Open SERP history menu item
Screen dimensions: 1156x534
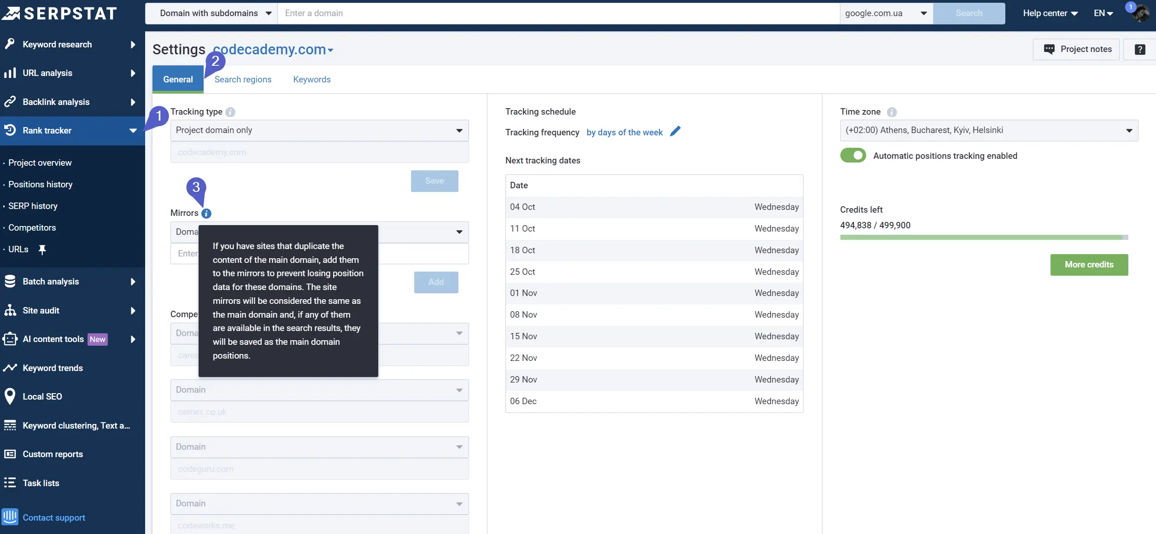(33, 206)
